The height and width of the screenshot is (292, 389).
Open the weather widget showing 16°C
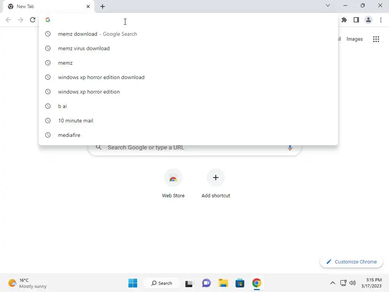click(27, 283)
